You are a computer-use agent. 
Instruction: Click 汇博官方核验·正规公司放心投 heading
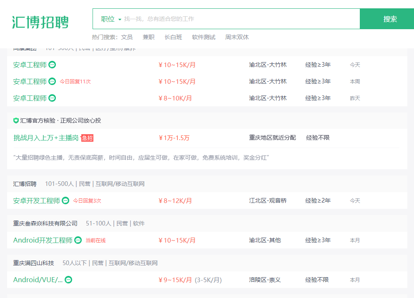(60, 120)
